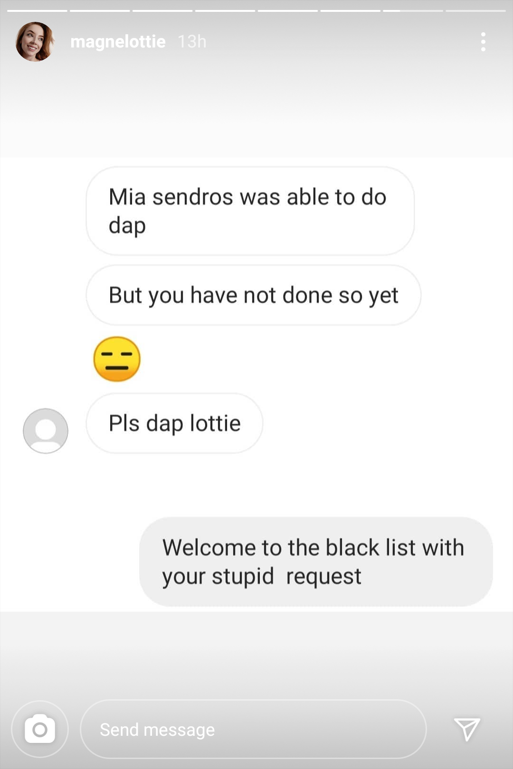The width and height of the screenshot is (513, 769).
Task: Tap the expressionless face emoji
Action: point(117,359)
